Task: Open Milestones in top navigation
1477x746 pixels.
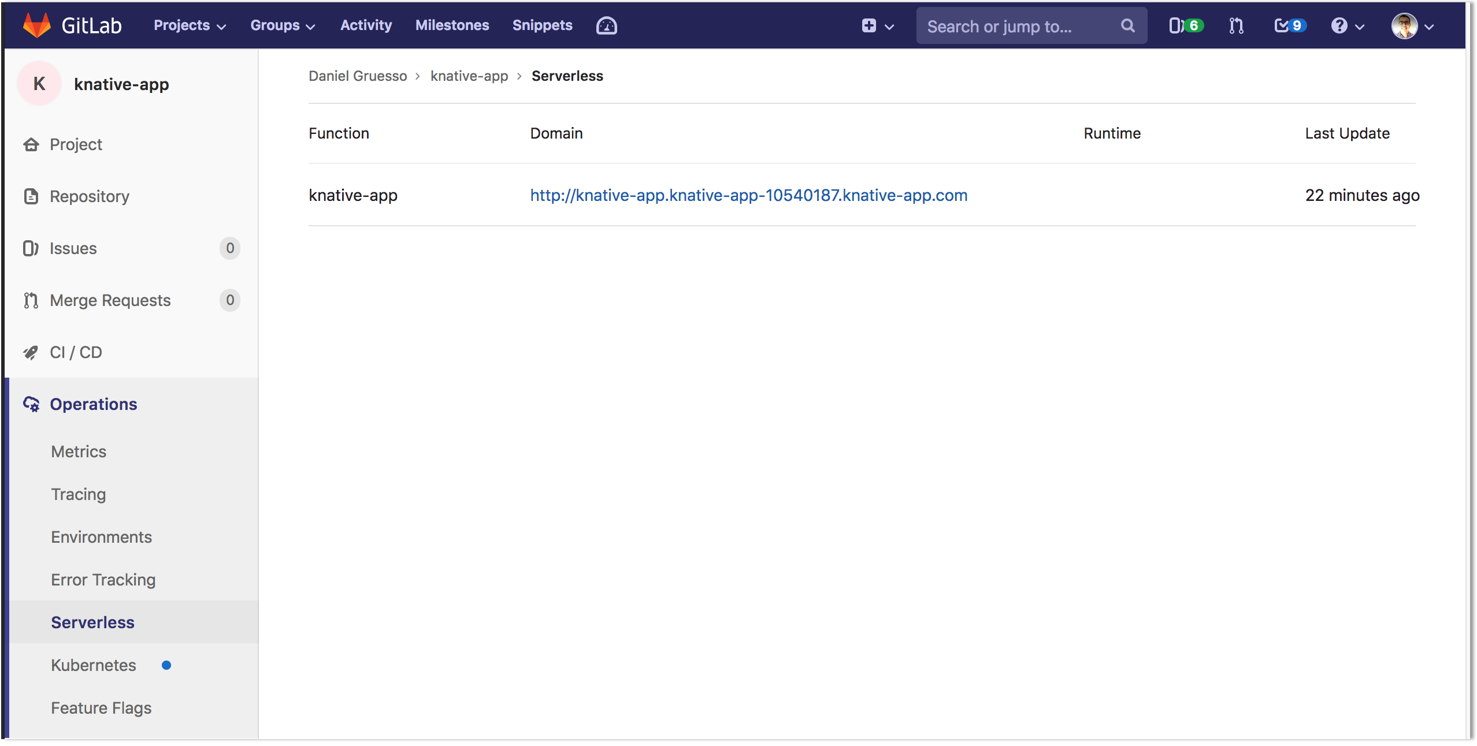Action: pos(452,25)
